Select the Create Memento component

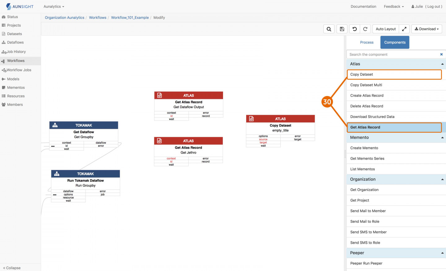[396, 148]
